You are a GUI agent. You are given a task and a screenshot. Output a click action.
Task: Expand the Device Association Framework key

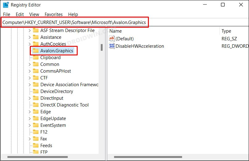click(30, 85)
